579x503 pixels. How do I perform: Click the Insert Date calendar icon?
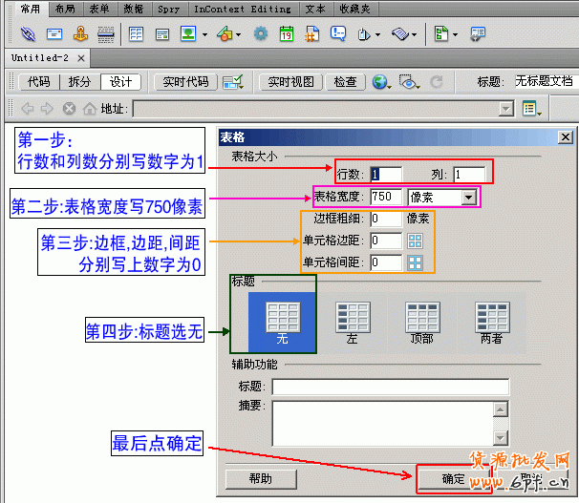tap(286, 34)
